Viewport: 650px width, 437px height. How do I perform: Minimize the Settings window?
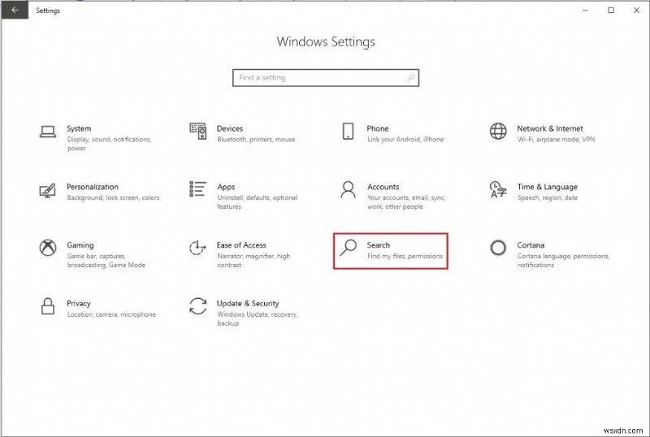pos(585,10)
